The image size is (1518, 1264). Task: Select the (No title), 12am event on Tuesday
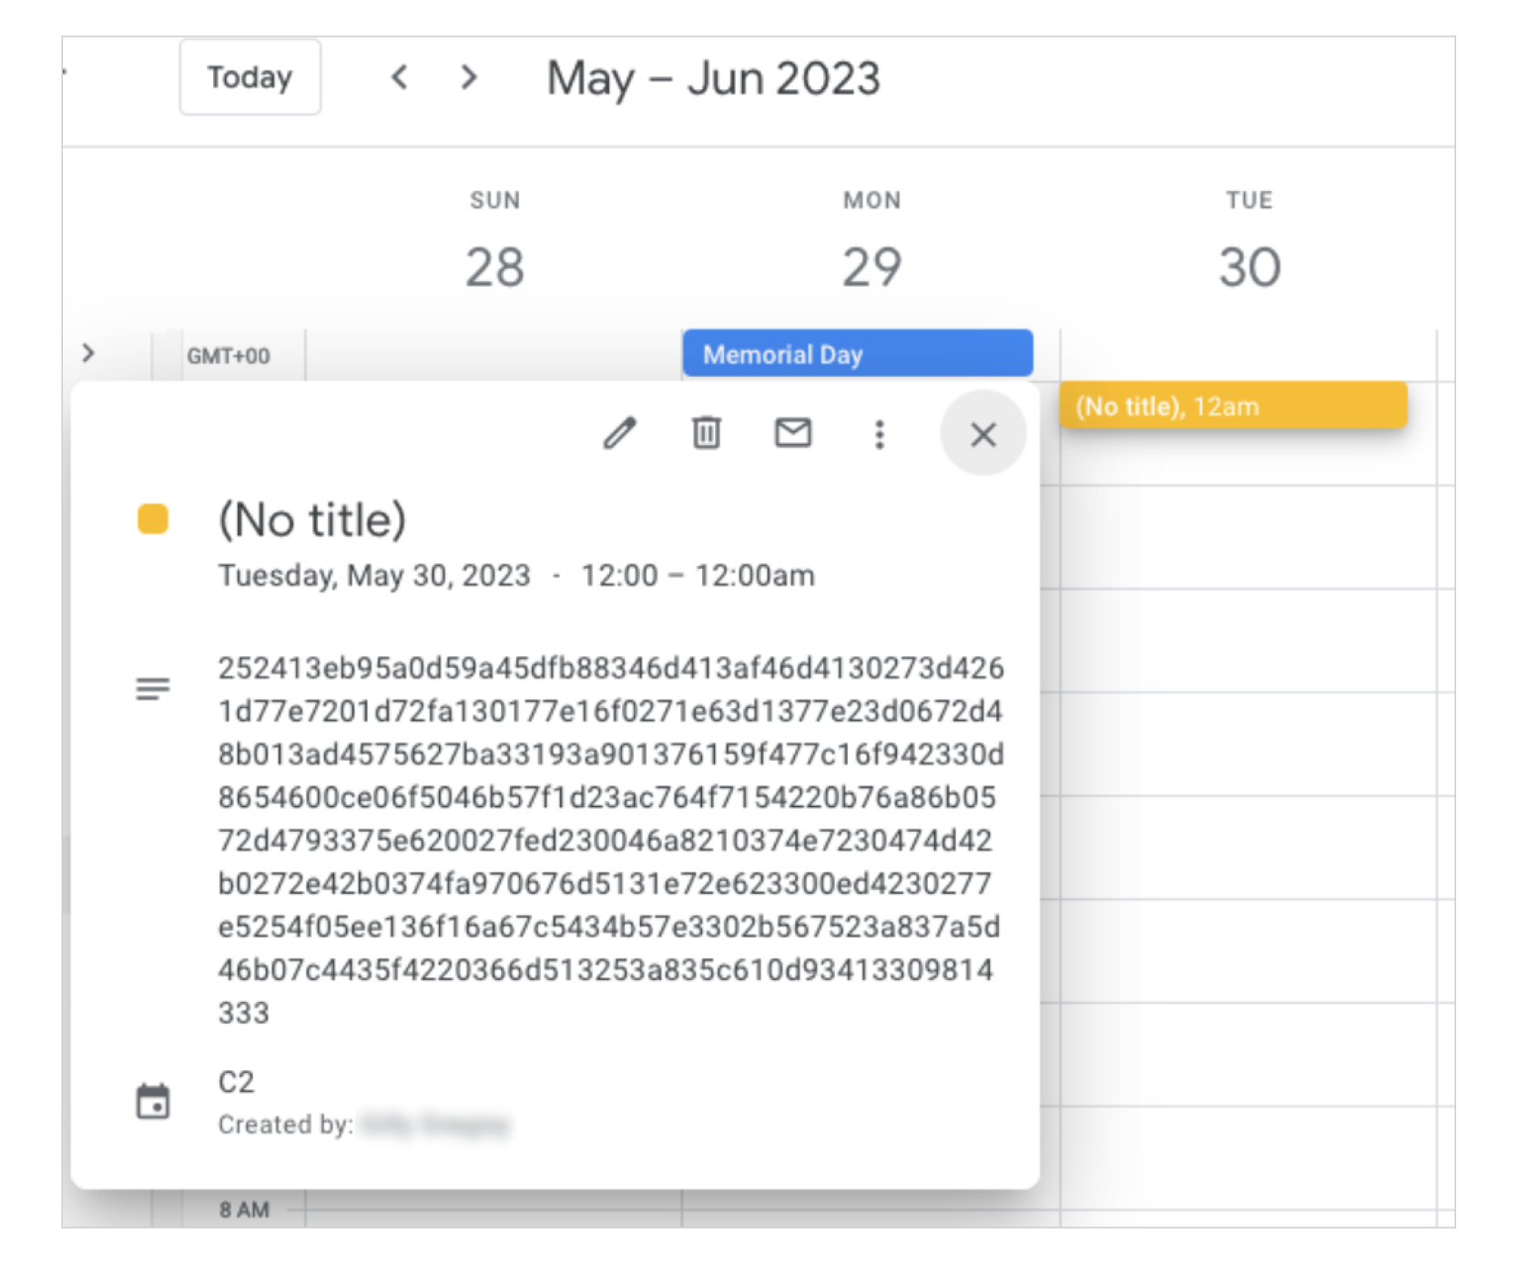(1234, 406)
